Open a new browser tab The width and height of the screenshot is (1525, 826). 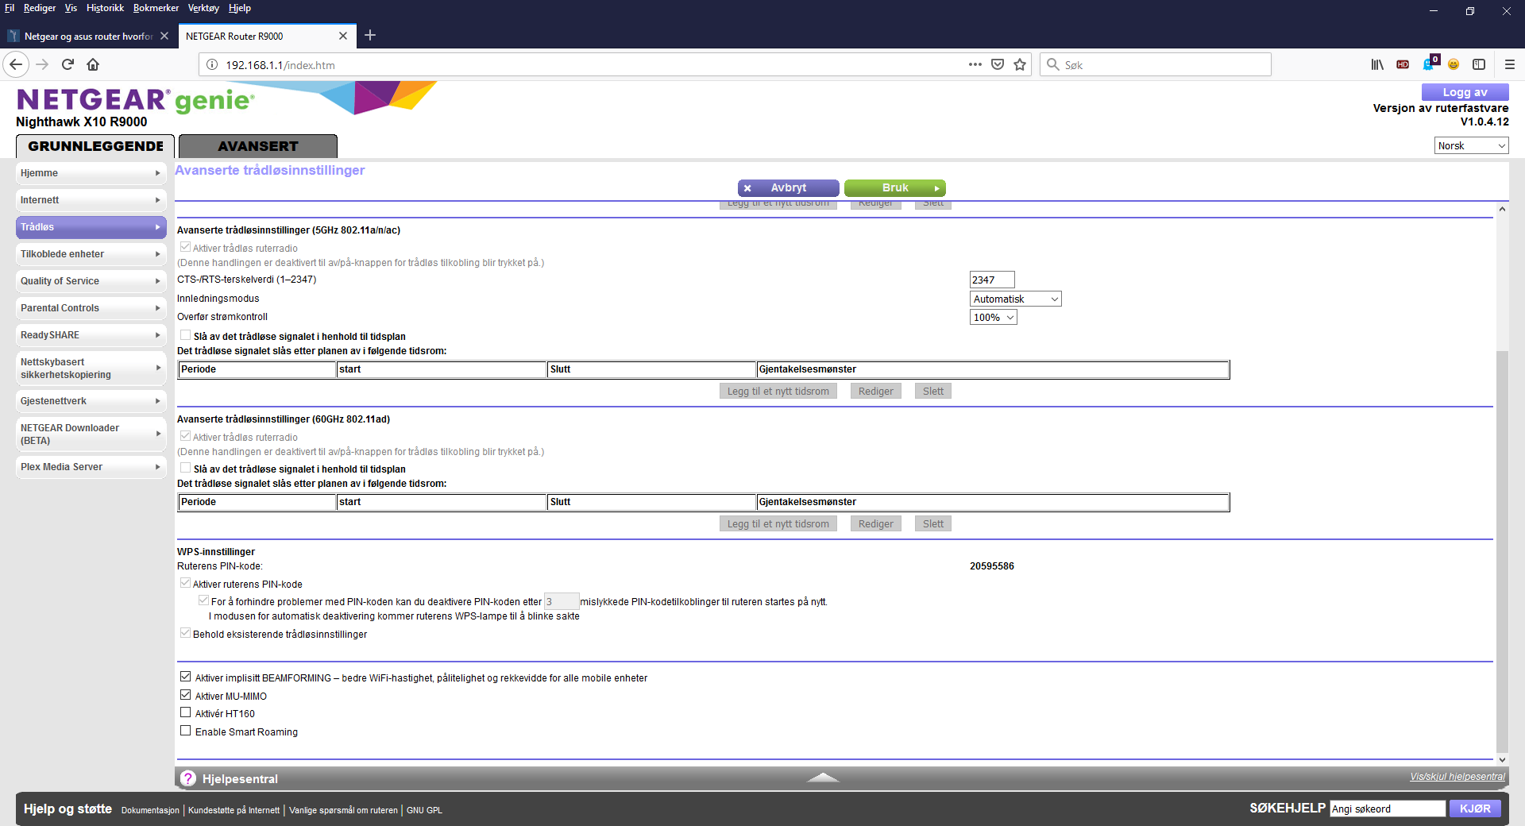click(370, 35)
